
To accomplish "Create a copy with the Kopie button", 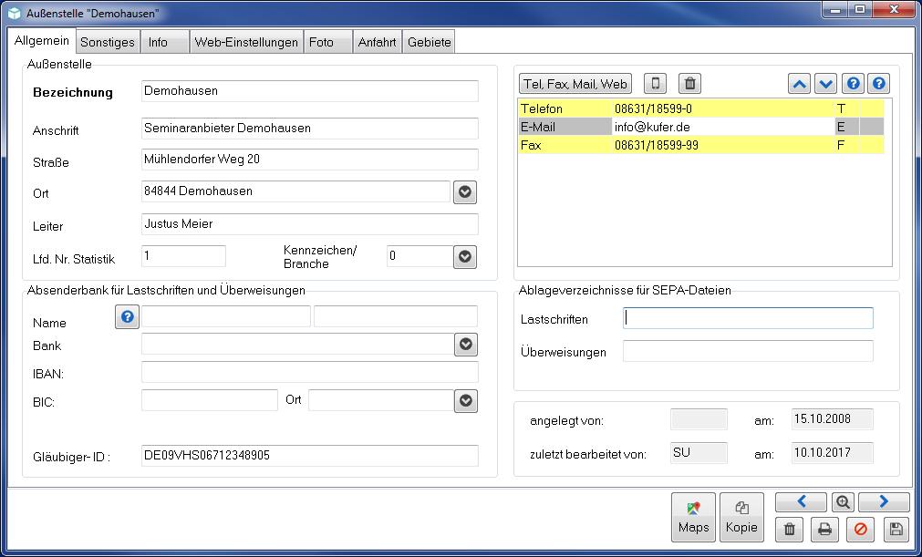I will [x=741, y=517].
